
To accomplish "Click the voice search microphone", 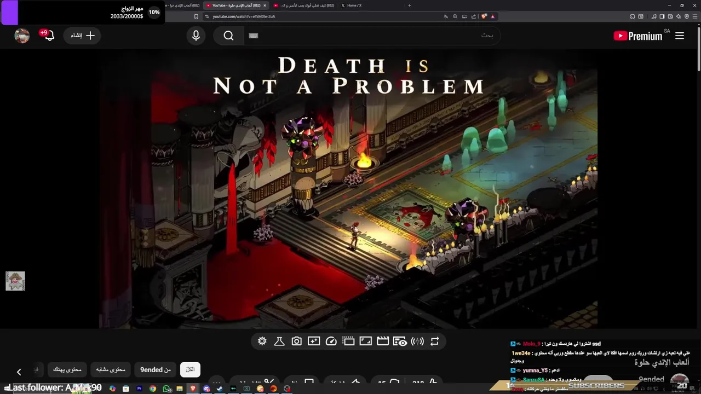I will [x=196, y=36].
